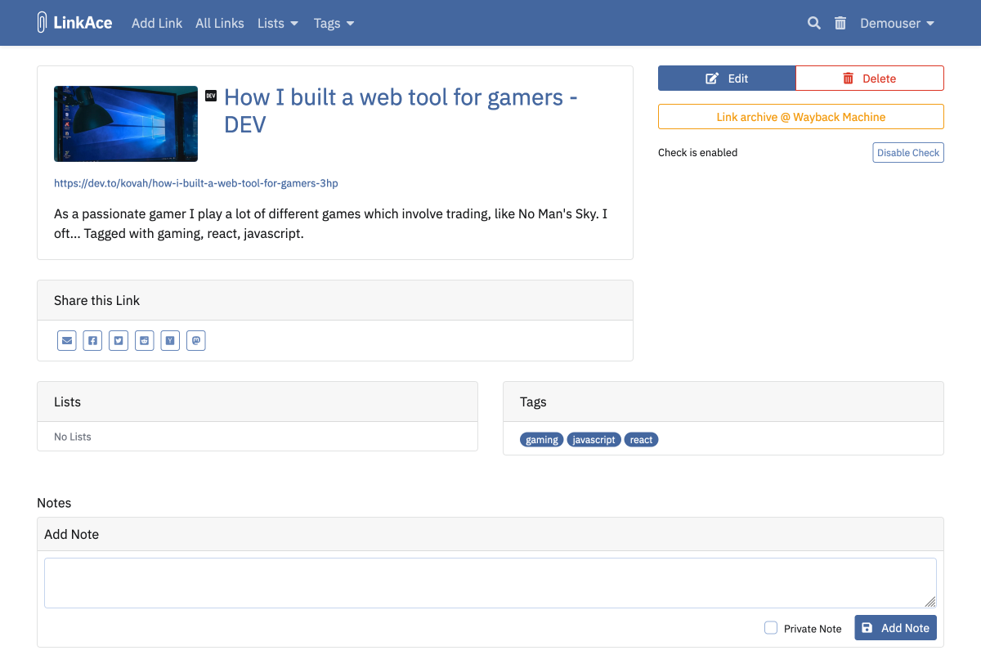Open the Wayback Machine archive link

pos(800,116)
